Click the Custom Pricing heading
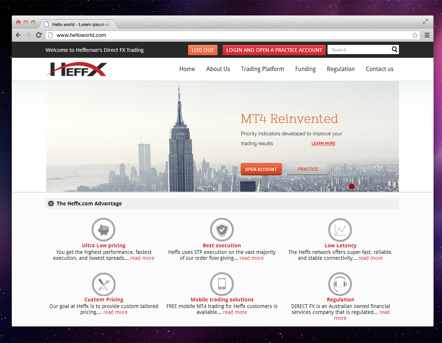The image size is (442, 343). point(104,300)
